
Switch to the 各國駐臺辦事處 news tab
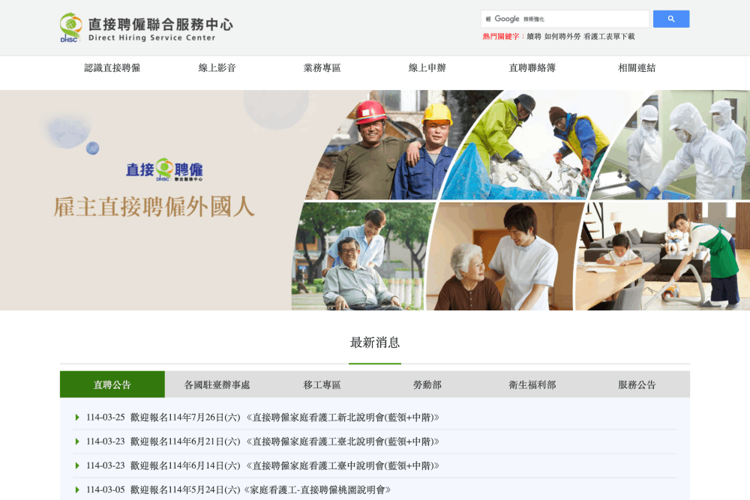217,385
